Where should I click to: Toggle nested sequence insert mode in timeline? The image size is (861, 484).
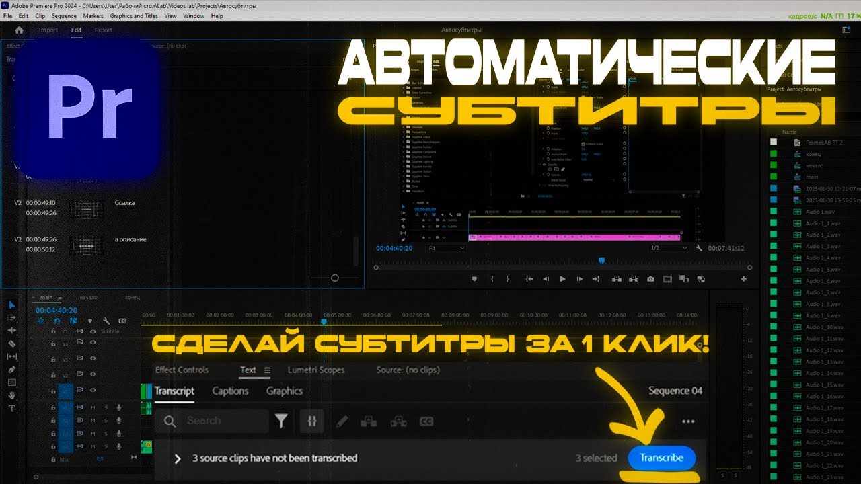pos(41,321)
